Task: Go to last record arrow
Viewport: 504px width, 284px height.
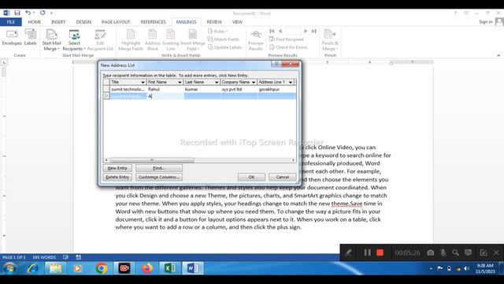Action: 314,32
